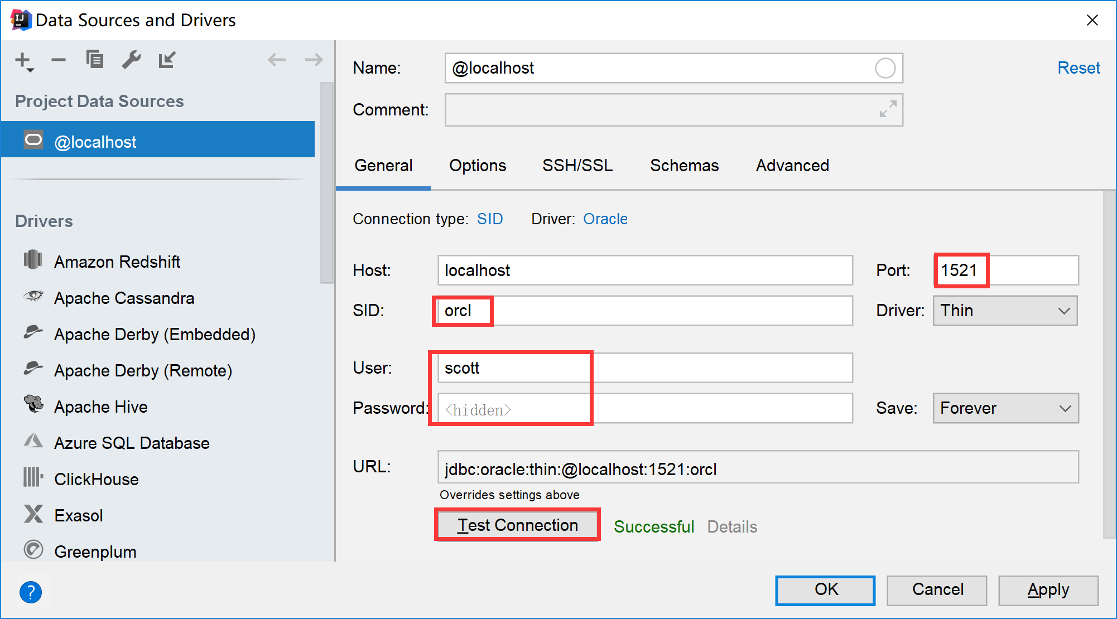
Task: Switch to the Options tab
Action: [x=478, y=166]
